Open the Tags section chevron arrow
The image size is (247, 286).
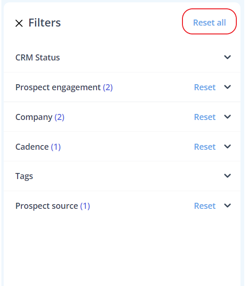click(x=227, y=176)
